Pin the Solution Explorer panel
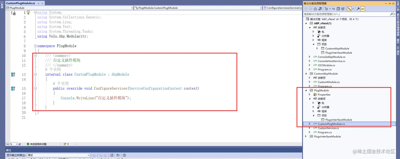The height and width of the screenshot is (159, 400). point(390,3)
